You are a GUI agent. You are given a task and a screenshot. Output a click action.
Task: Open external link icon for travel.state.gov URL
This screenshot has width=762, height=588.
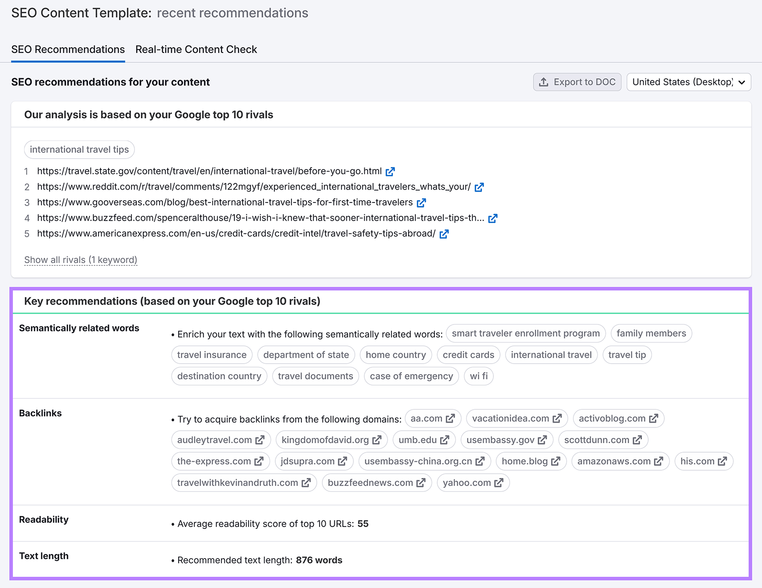point(390,172)
